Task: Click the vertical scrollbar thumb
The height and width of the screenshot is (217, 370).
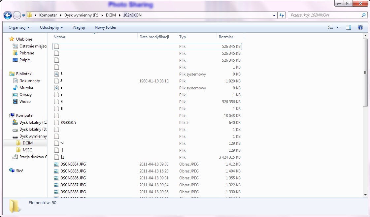Action: [x=365, y=73]
